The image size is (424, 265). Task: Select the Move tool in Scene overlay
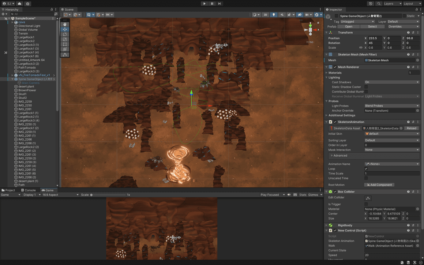(x=65, y=29)
